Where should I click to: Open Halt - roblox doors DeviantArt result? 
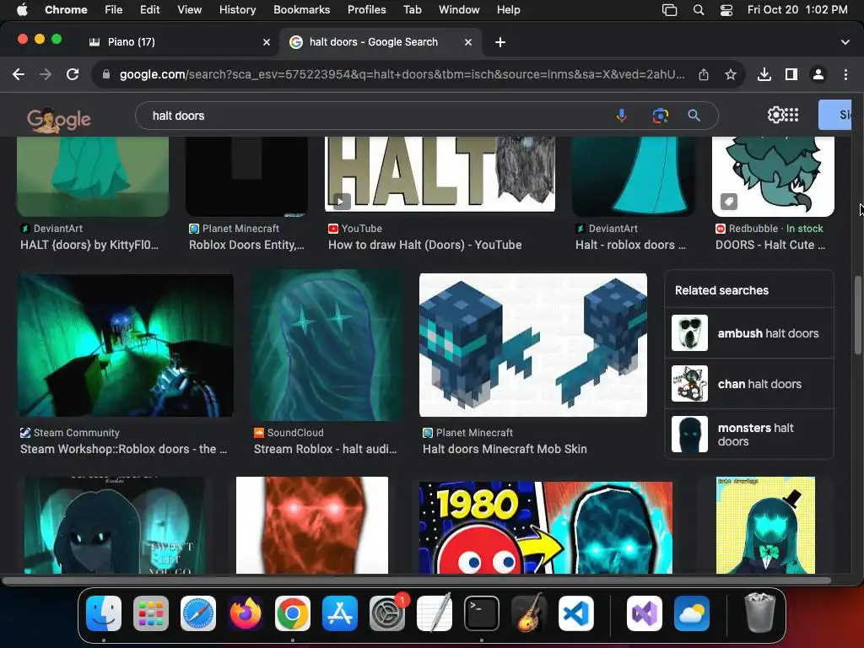(x=630, y=245)
